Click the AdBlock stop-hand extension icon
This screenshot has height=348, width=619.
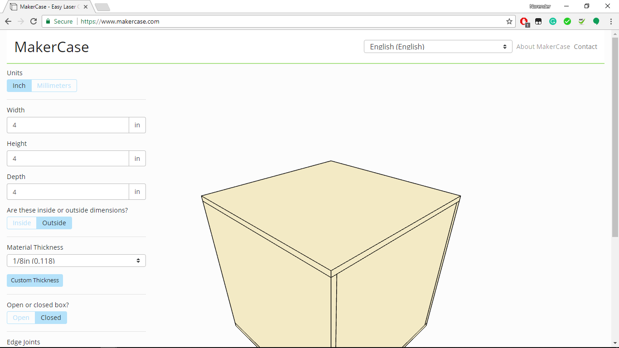coord(524,21)
